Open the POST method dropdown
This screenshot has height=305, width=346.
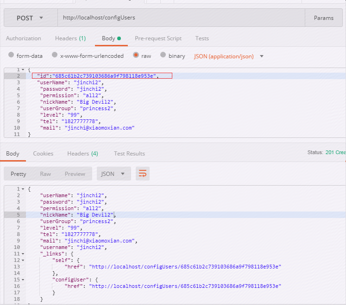[31, 18]
